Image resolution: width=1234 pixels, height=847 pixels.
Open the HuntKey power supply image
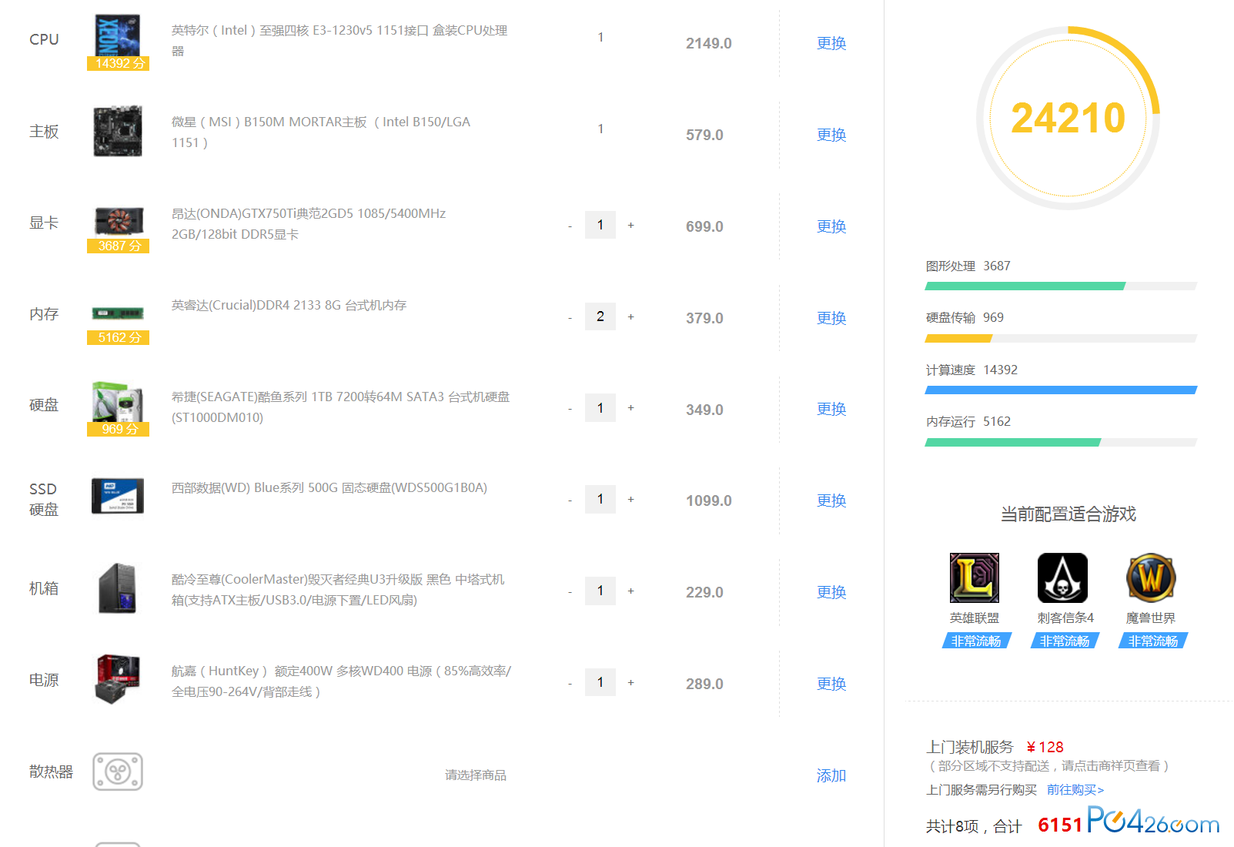[118, 679]
